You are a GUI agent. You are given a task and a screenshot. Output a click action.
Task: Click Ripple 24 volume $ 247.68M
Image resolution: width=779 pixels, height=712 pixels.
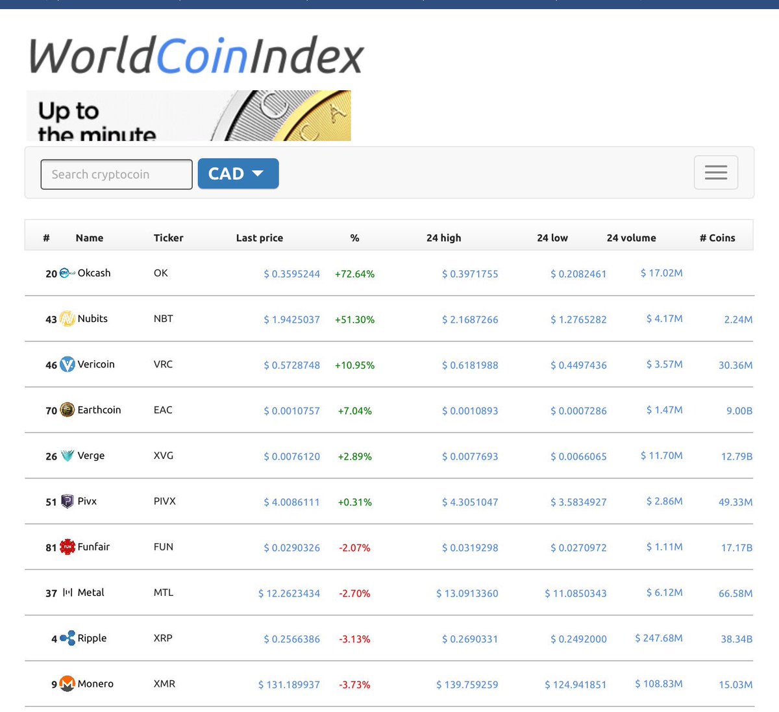[x=659, y=638]
